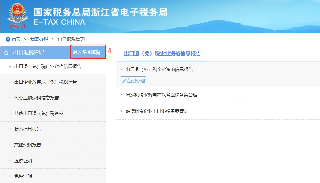Click the bullet icon before 状态信息报告
Image resolution: width=320 pixels, height=183 pixels.
(x=10, y=129)
